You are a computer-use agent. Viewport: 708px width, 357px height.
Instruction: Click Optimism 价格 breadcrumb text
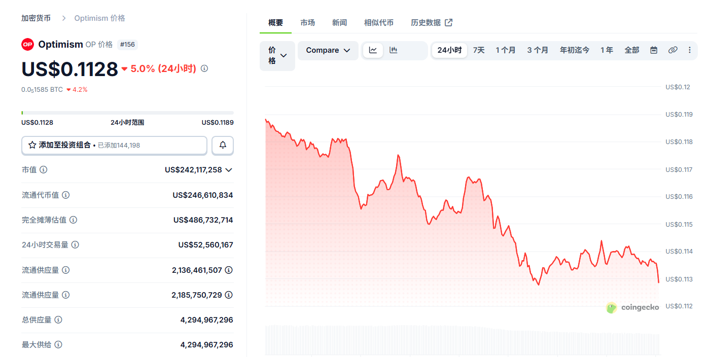(99, 18)
